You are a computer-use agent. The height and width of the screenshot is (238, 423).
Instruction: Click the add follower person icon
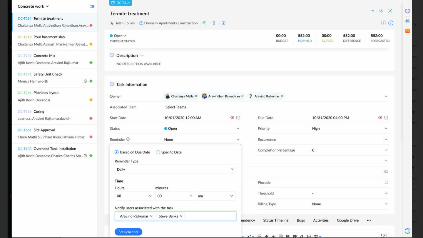click(x=381, y=11)
